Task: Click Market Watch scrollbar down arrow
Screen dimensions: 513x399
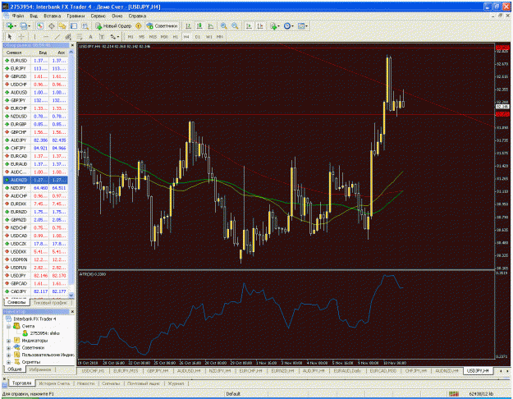Action: [71, 296]
